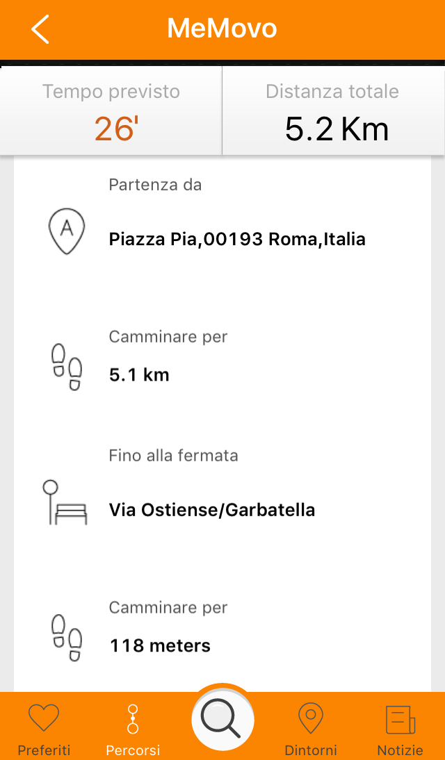Open search using the magnifier icon

click(222, 719)
